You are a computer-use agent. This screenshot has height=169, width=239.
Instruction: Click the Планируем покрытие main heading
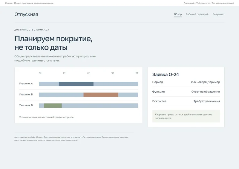click(x=53, y=43)
